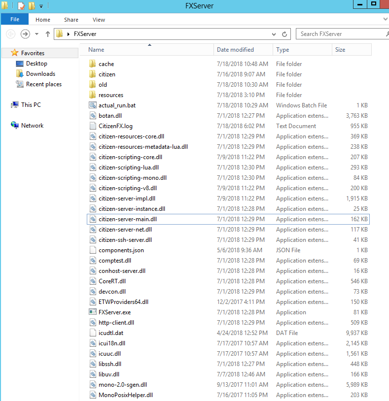The image size is (389, 401).
Task: Select ETWProviders64.dll file name
Action: [123, 302]
